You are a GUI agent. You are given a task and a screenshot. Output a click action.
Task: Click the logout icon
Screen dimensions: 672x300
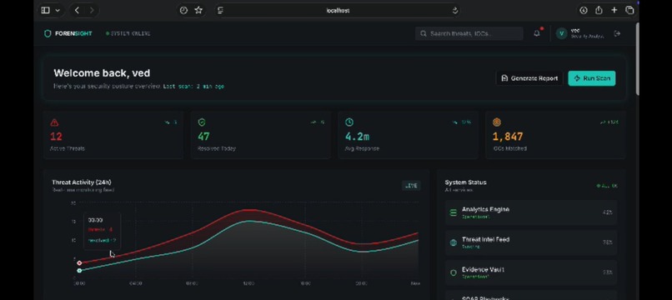point(617,33)
